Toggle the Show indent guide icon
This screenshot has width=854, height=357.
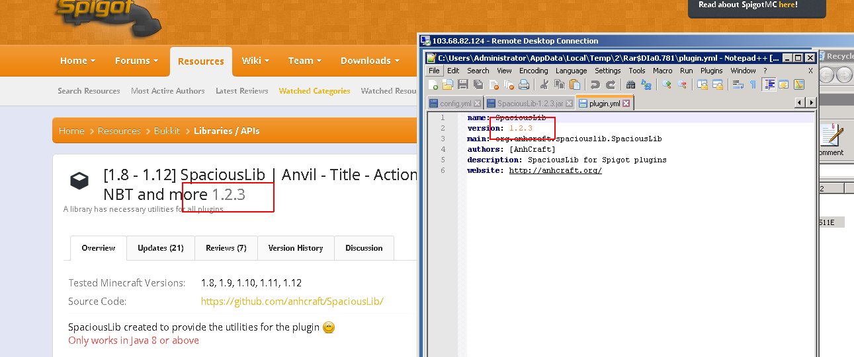point(769,84)
